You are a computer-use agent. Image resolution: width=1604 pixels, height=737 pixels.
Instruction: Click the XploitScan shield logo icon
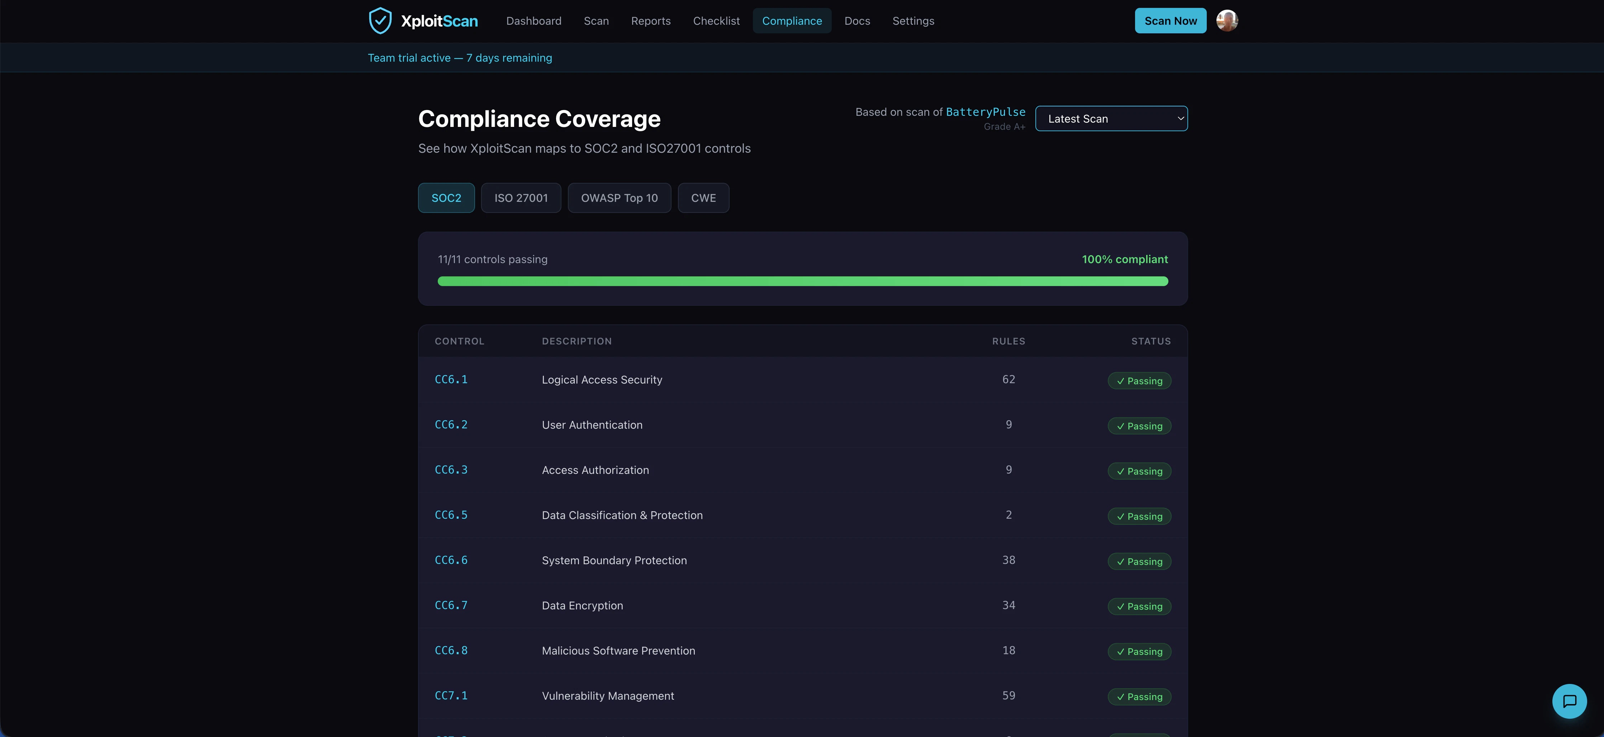tap(380, 20)
